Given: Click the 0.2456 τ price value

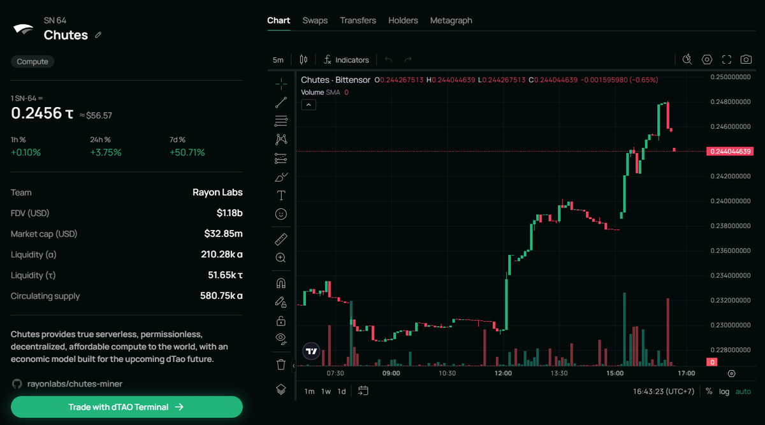Looking at the screenshot, I should pos(42,114).
